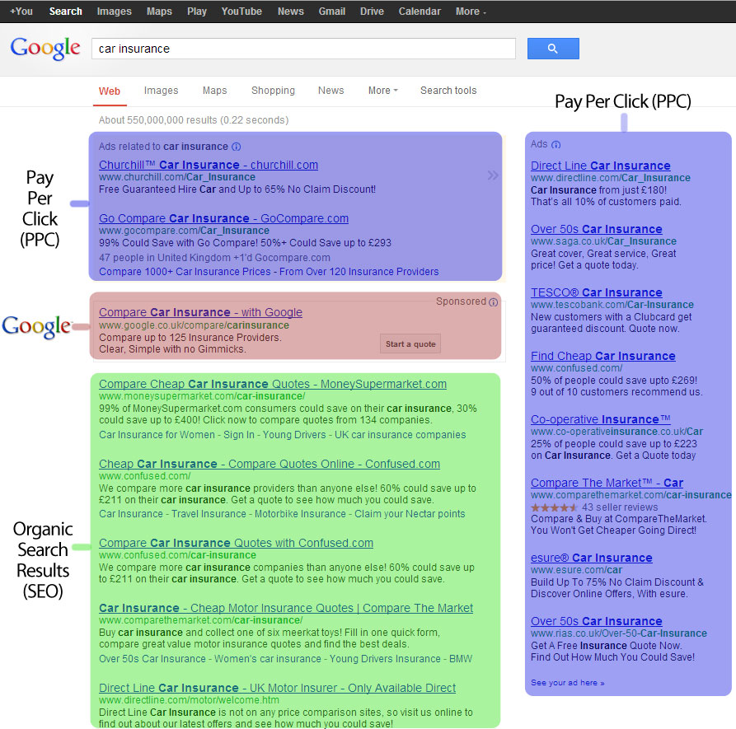Click 'Car Insurance for Women' sitelink
The image size is (736, 729).
tap(157, 435)
